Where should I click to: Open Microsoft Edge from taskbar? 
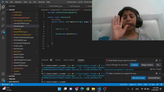pyautogui.click(x=82, y=89)
